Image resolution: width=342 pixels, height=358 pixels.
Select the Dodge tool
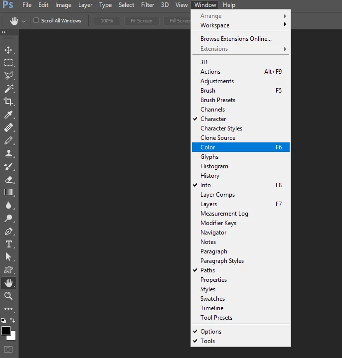pyautogui.click(x=8, y=218)
